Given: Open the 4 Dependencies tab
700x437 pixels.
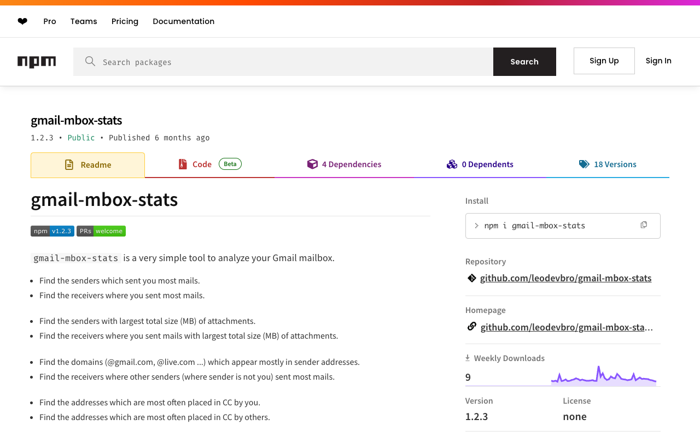Looking at the screenshot, I should point(345,164).
